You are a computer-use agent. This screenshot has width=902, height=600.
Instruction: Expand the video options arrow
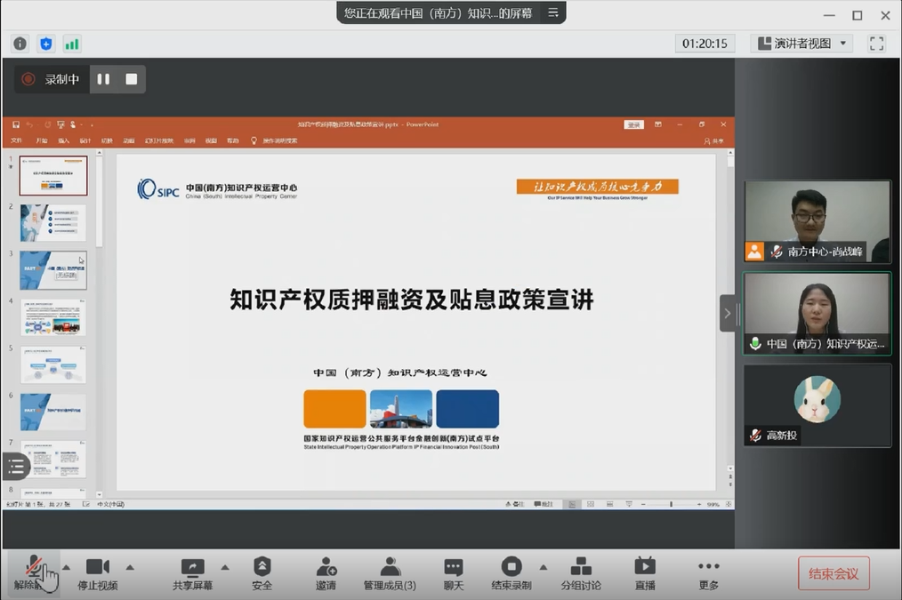[x=130, y=567]
